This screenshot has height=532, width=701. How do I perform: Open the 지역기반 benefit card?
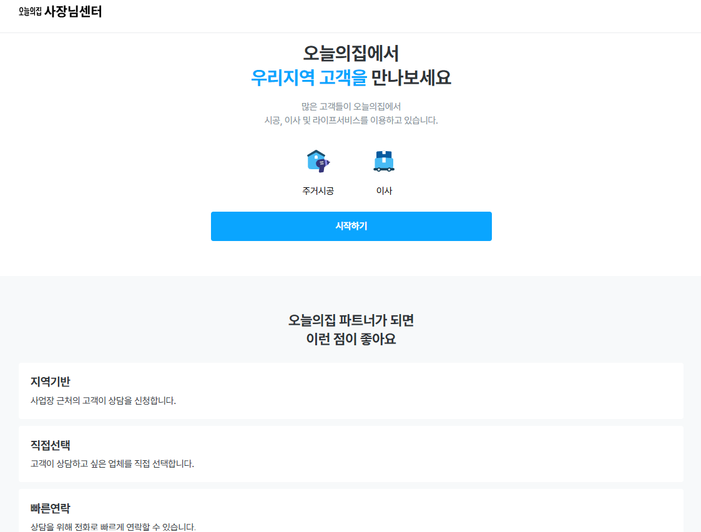pos(351,391)
